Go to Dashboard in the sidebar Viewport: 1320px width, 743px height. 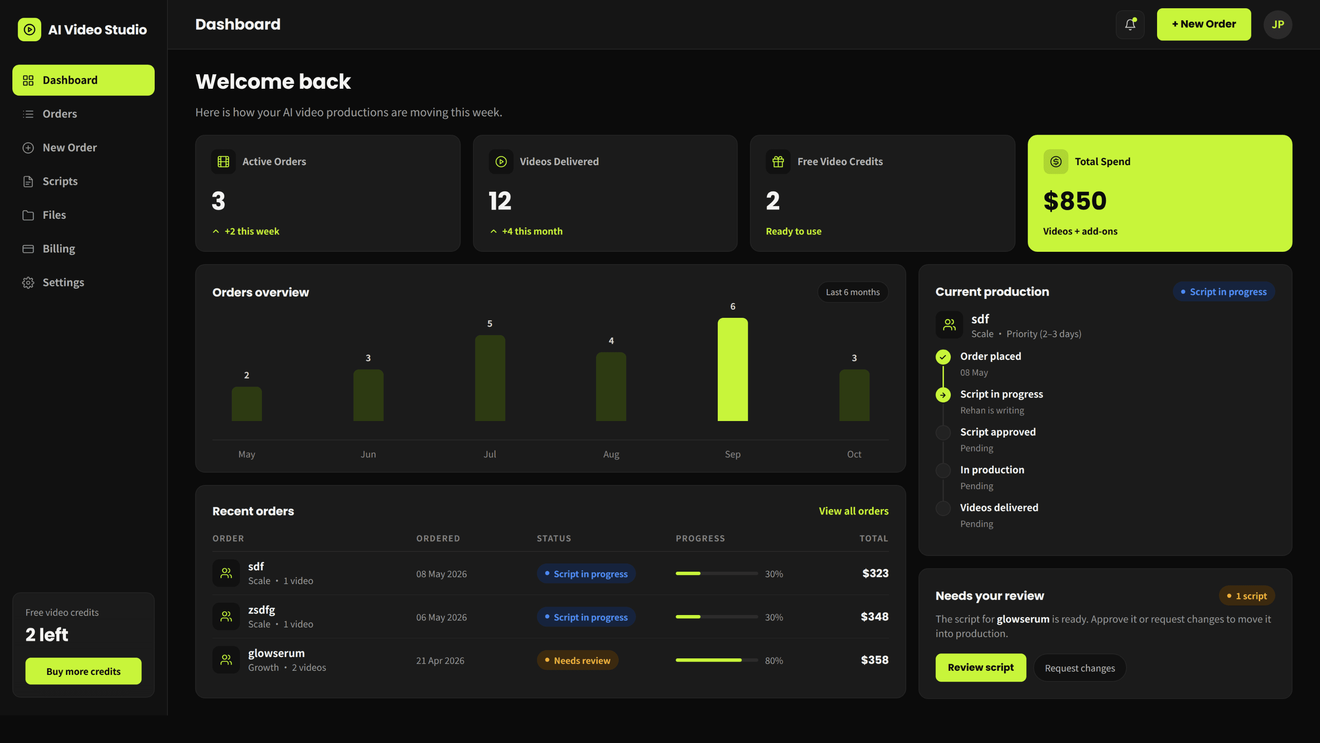pyautogui.click(x=83, y=80)
